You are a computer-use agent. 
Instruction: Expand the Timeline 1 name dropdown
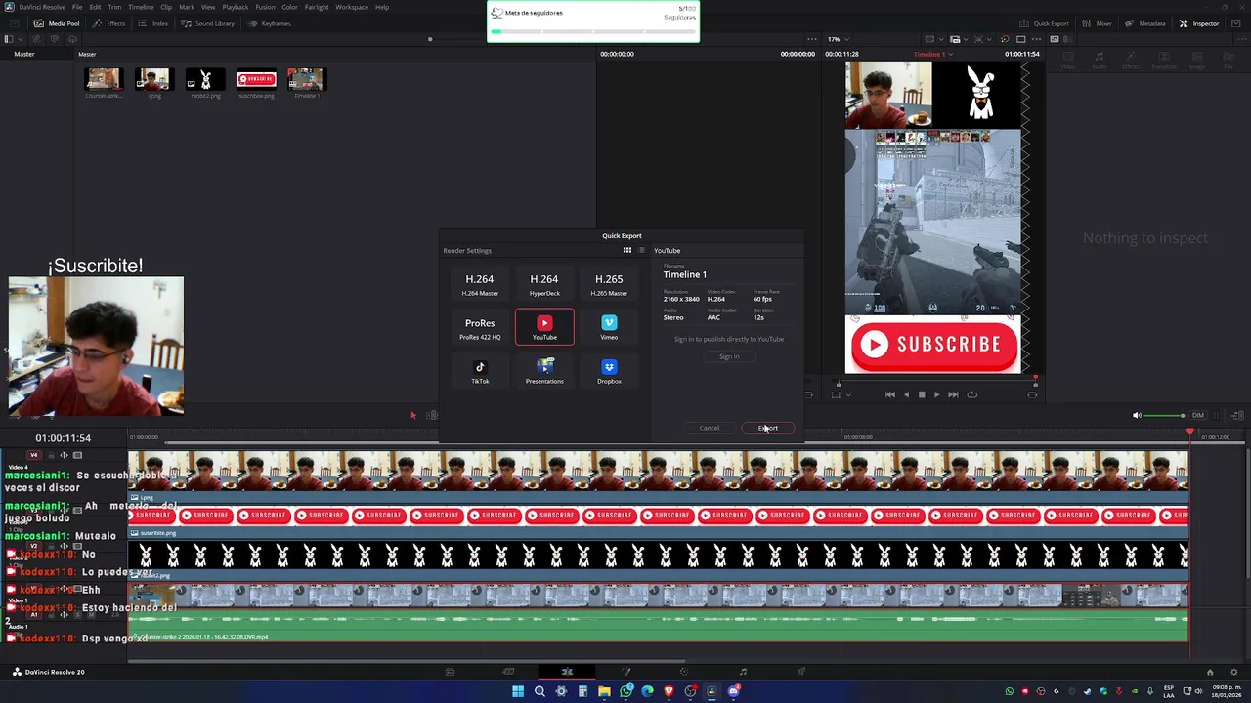click(x=948, y=54)
